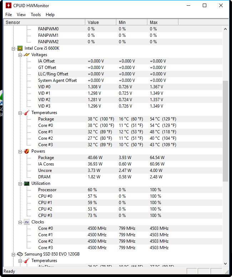Image resolution: width=232 pixels, height=277 pixels.
Task: Open the Tools menu
Action: [36, 15]
